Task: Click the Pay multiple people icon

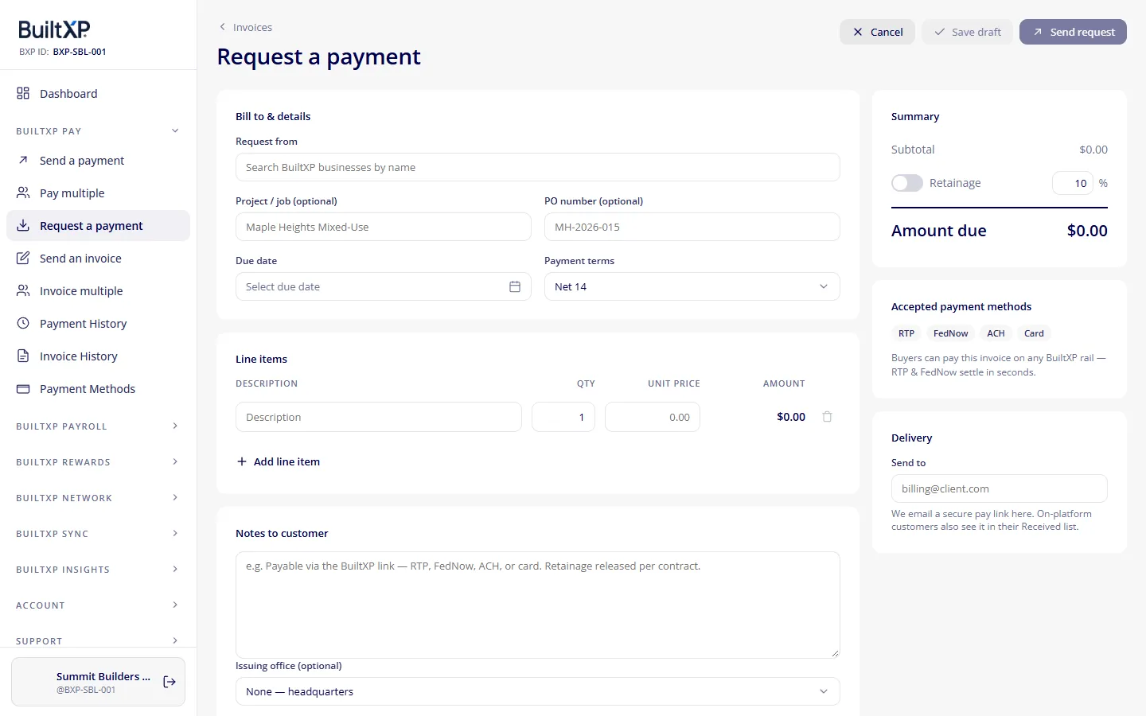Action: pos(23,193)
